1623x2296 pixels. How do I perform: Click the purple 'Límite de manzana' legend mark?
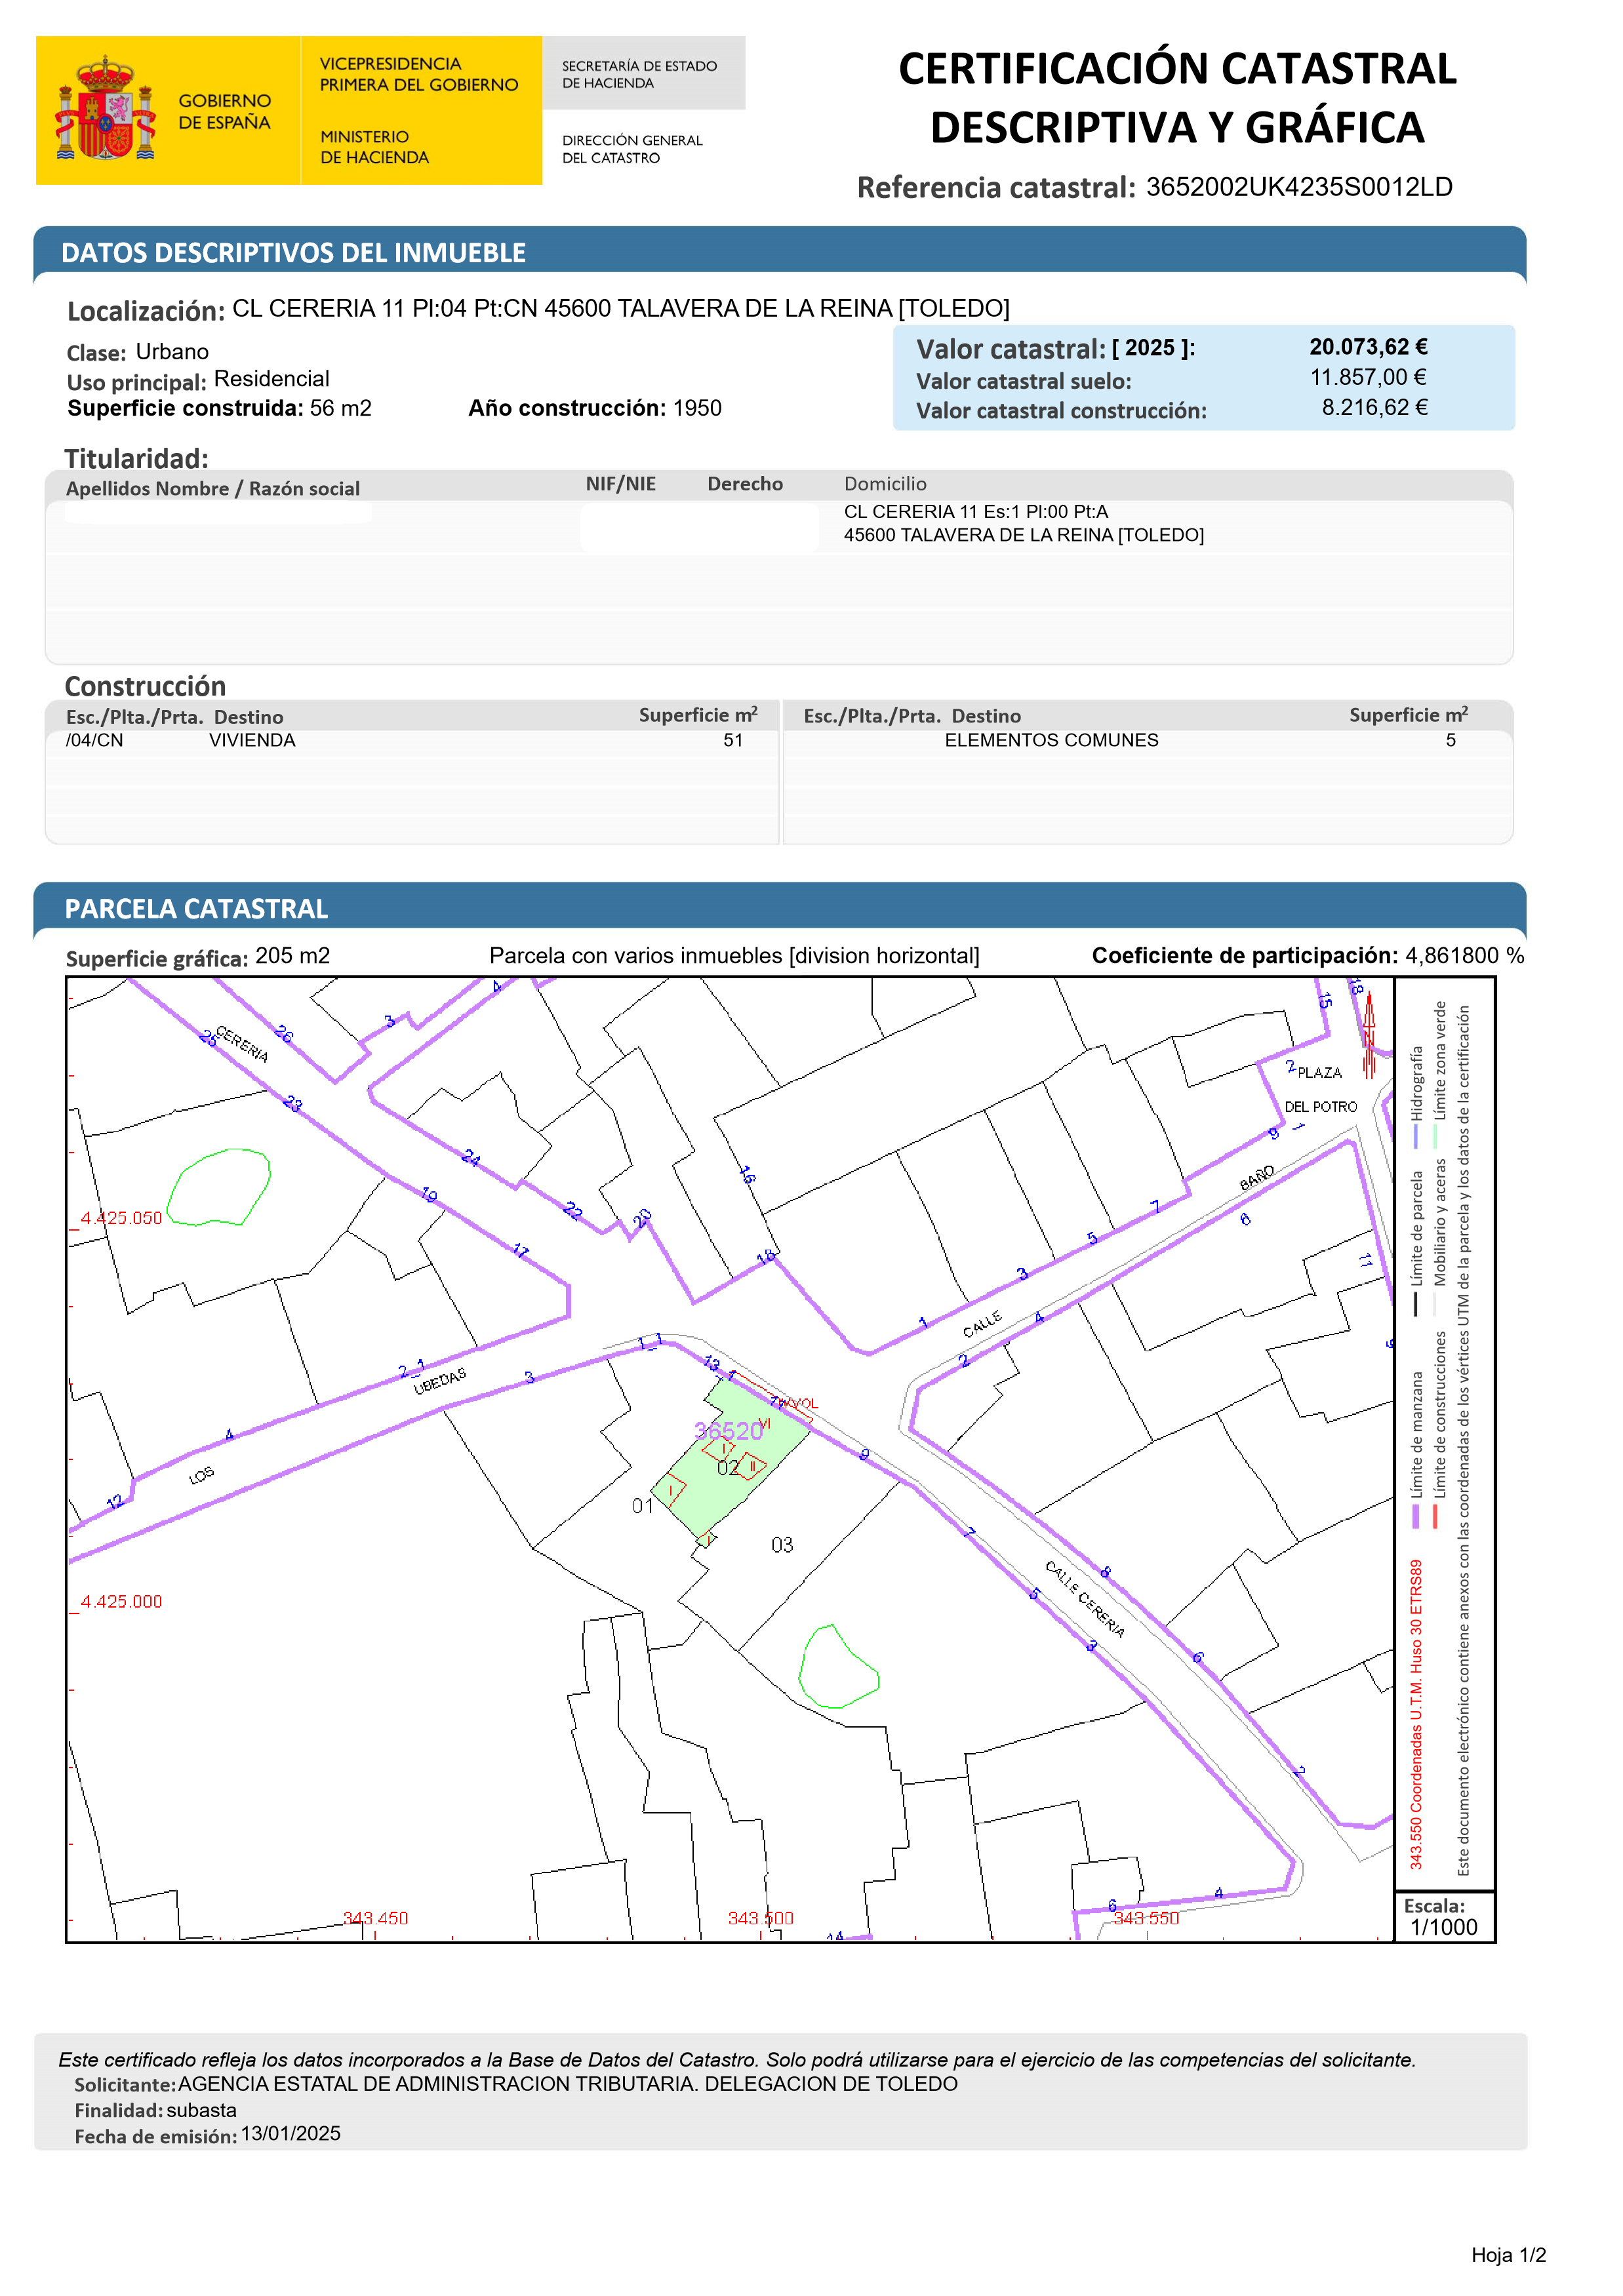pos(1415,1516)
